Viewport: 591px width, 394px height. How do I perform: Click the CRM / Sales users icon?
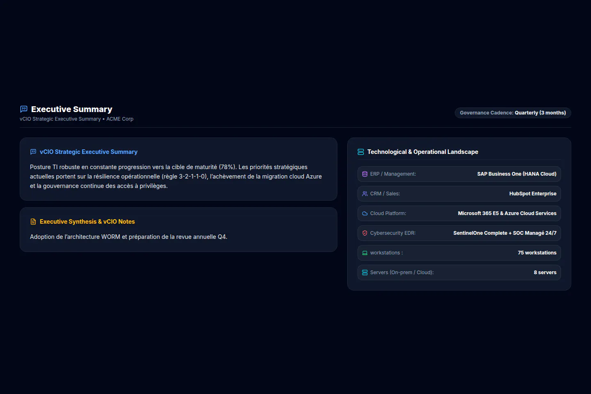pyautogui.click(x=365, y=194)
